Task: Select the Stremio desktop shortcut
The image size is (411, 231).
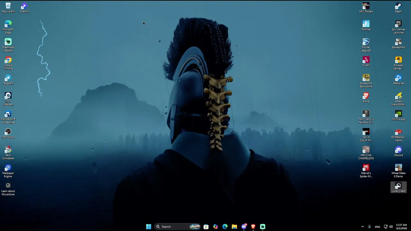Action: [24, 8]
